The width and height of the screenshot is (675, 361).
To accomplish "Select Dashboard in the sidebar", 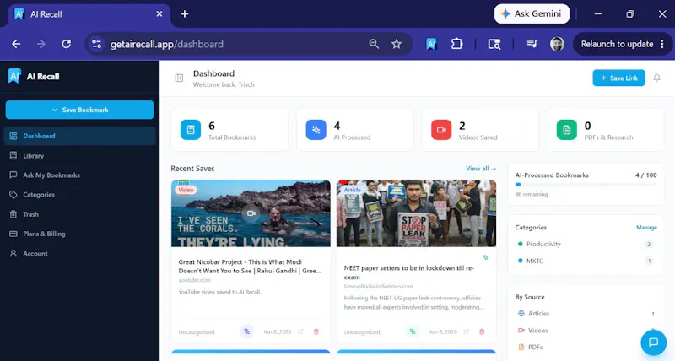I will [79, 136].
